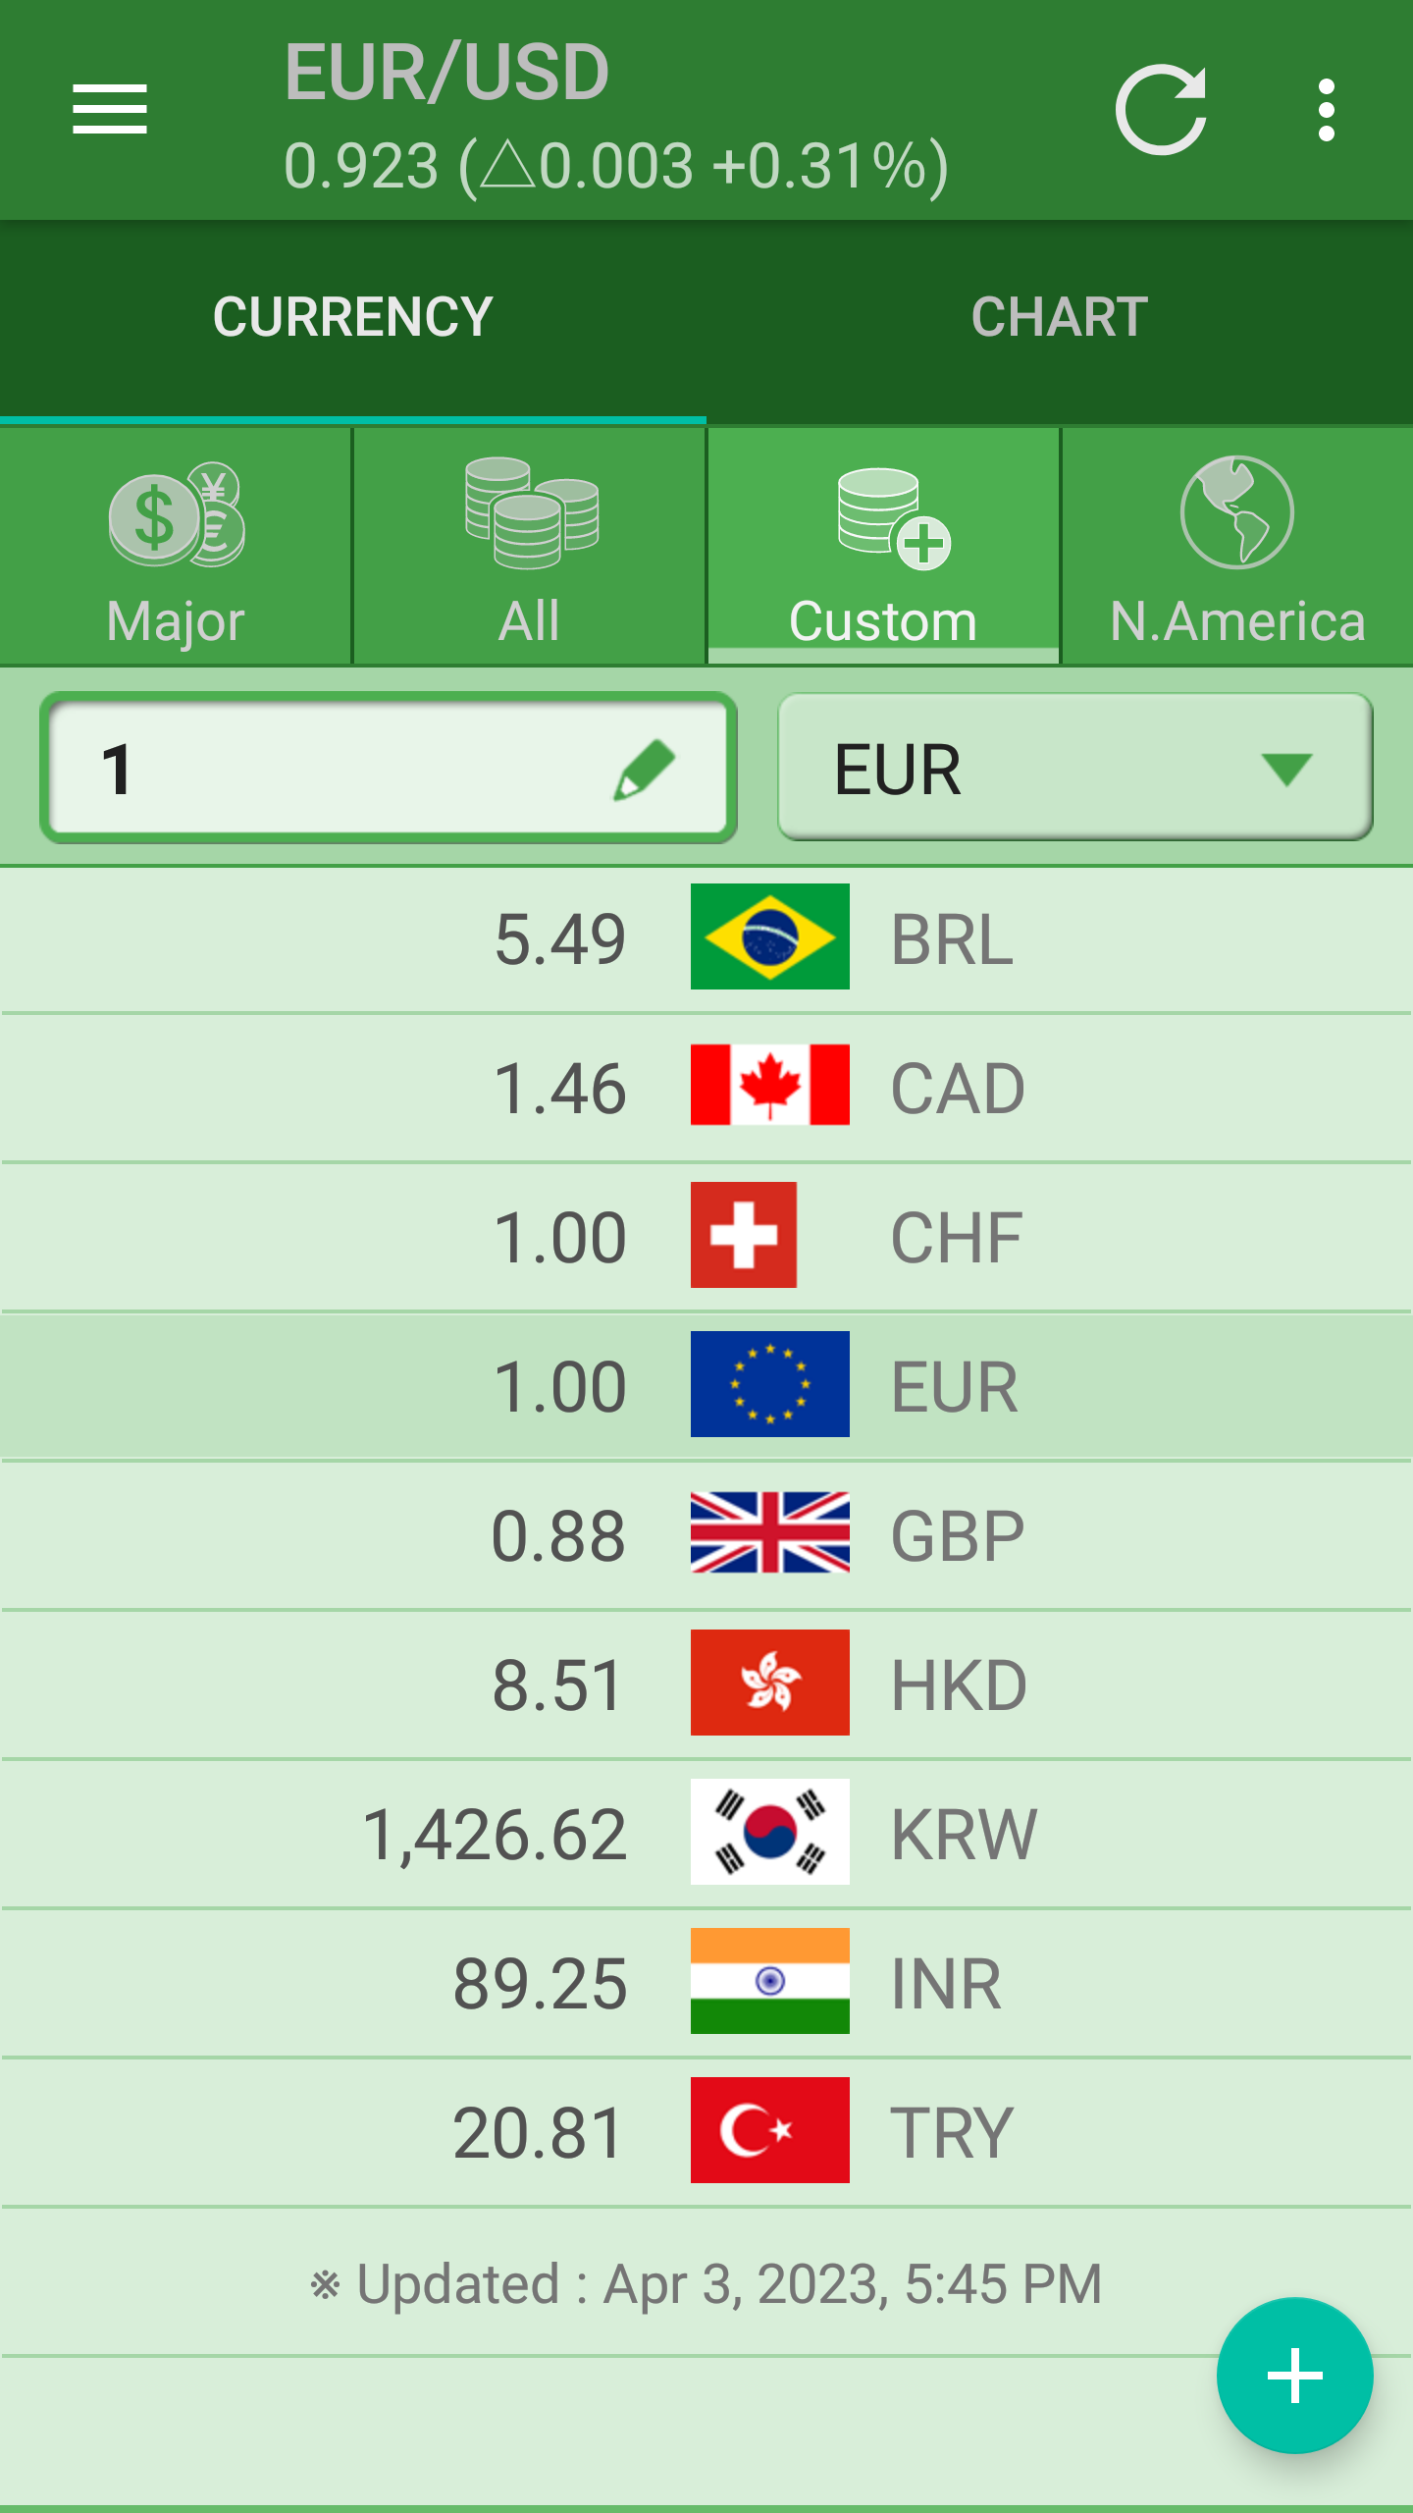Refresh the exchange rates
This screenshot has height=2513, width=1413.
1160,110
